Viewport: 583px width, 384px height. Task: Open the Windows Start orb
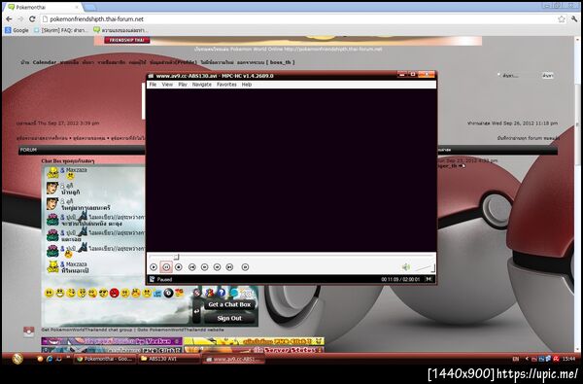[x=17, y=359]
